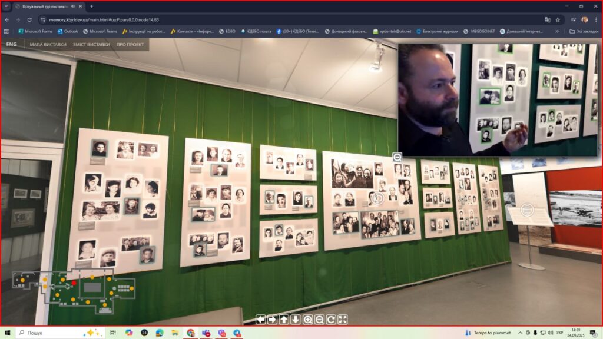
Task: Expand the hidden bookmarks overflow chevron
Action: (556, 31)
